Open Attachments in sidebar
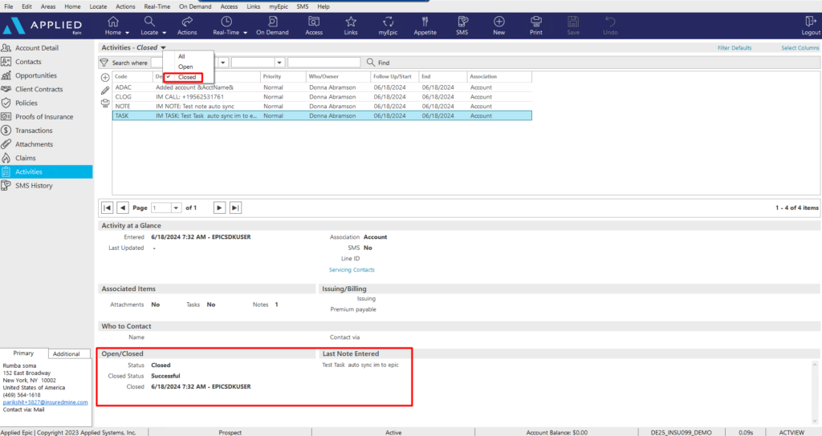 (34, 144)
